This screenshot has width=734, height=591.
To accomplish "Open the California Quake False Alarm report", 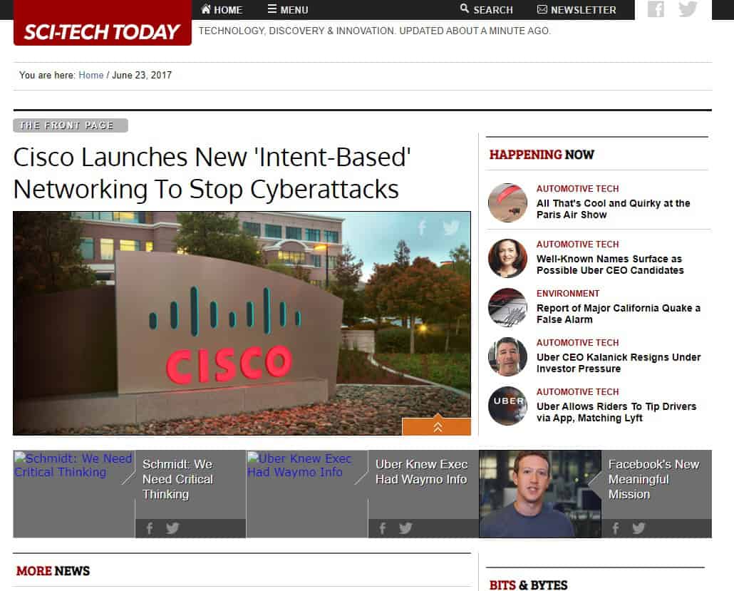I will [x=618, y=314].
